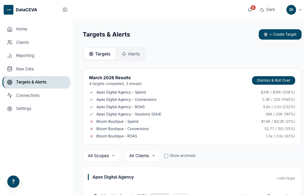Image resolution: width=304 pixels, height=195 pixels.
Task: Click the Raw Data database icon
Action: tap(10, 69)
